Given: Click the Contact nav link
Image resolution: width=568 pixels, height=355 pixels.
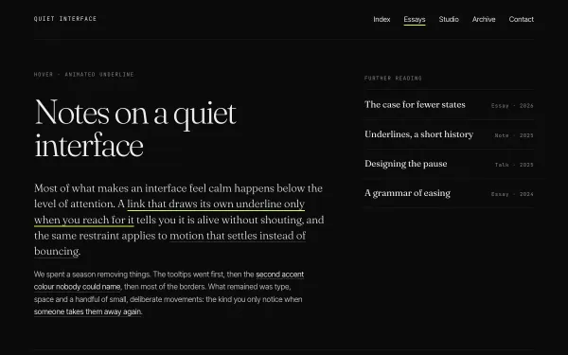Looking at the screenshot, I should pos(521,19).
